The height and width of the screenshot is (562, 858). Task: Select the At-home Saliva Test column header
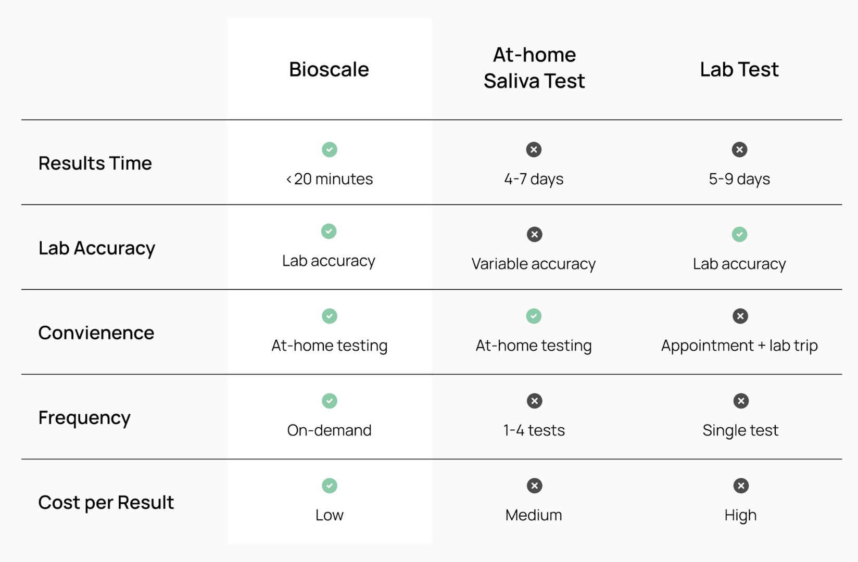534,68
